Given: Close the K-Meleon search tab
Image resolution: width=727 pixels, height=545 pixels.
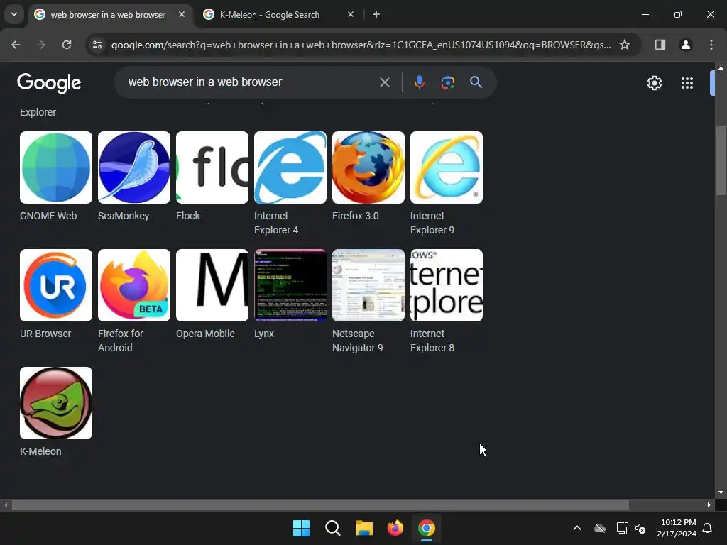Looking at the screenshot, I should pyautogui.click(x=351, y=14).
